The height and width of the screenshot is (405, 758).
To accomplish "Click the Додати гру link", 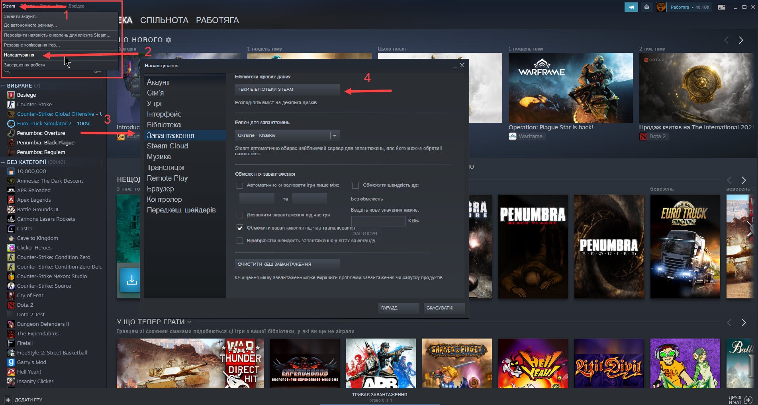I will 28,400.
